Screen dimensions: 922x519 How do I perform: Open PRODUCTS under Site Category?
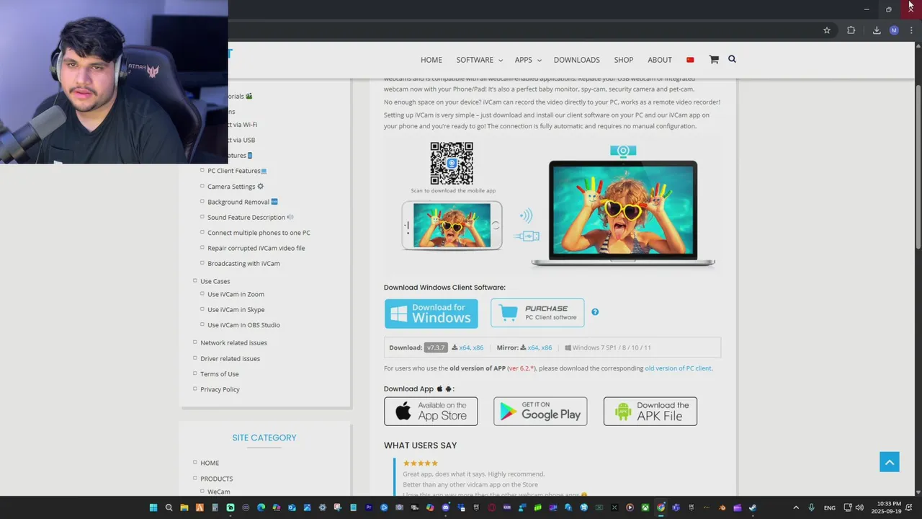216,479
